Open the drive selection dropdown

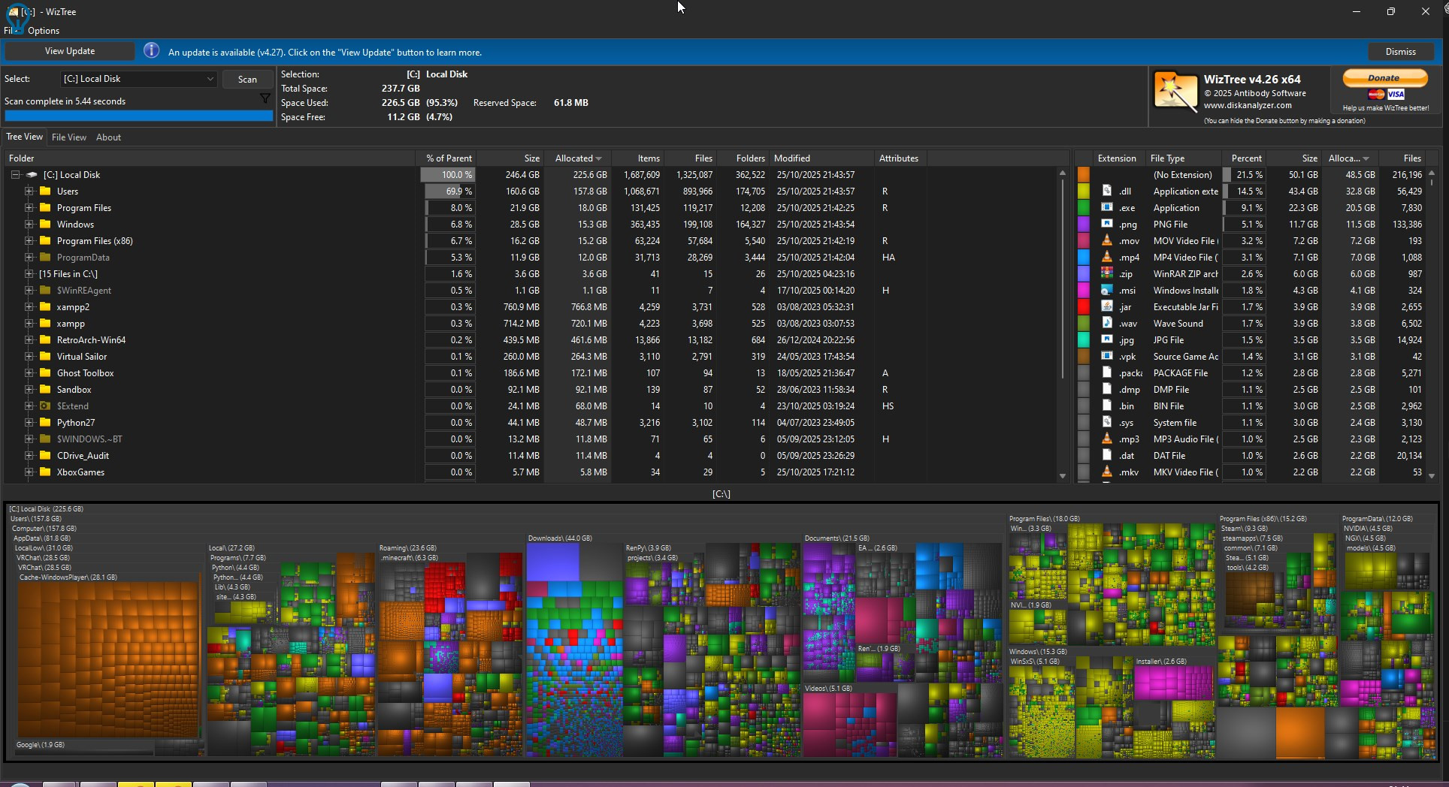[x=210, y=79]
